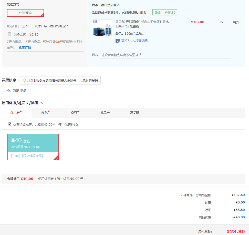
Task: Open the 泉自然 mineral water product title
Action: click(142, 24)
